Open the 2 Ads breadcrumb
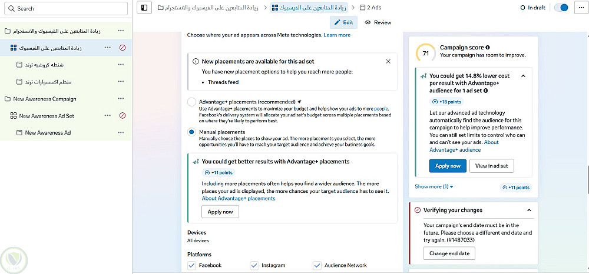The height and width of the screenshot is (274, 589). point(370,8)
